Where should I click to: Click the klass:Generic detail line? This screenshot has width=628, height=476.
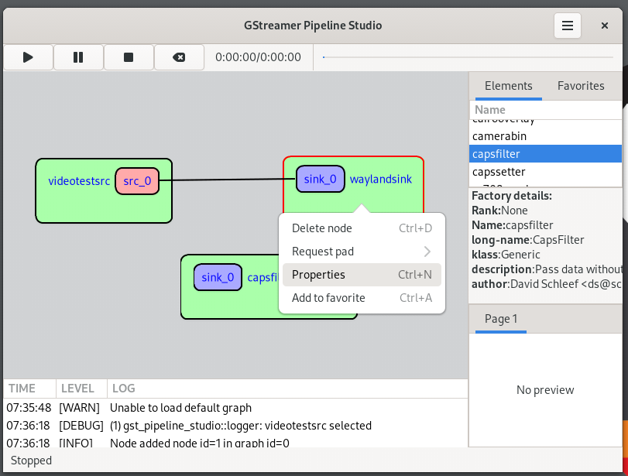point(506,254)
